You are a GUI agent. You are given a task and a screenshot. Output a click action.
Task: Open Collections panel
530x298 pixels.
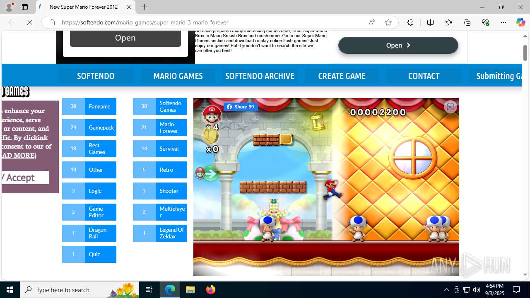pos(467,22)
